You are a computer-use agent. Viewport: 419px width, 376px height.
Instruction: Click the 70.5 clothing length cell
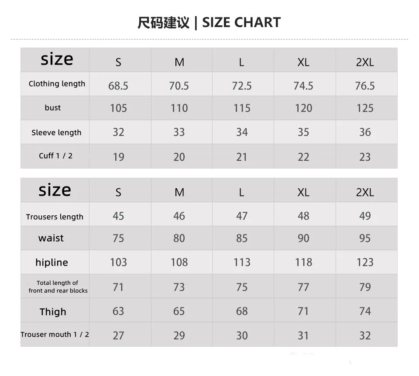tap(179, 86)
